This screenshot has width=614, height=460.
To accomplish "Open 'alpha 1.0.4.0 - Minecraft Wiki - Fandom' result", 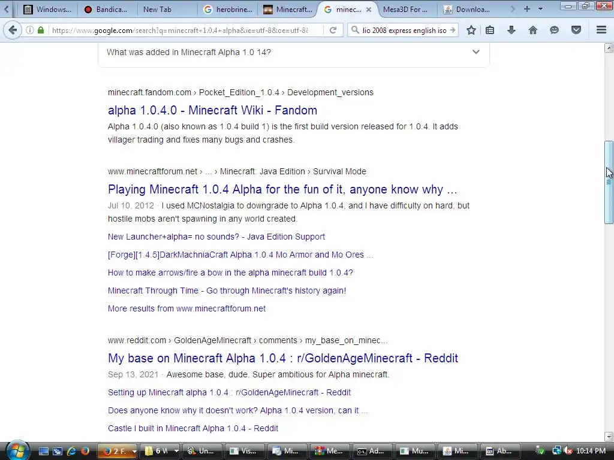I will pos(213,110).
